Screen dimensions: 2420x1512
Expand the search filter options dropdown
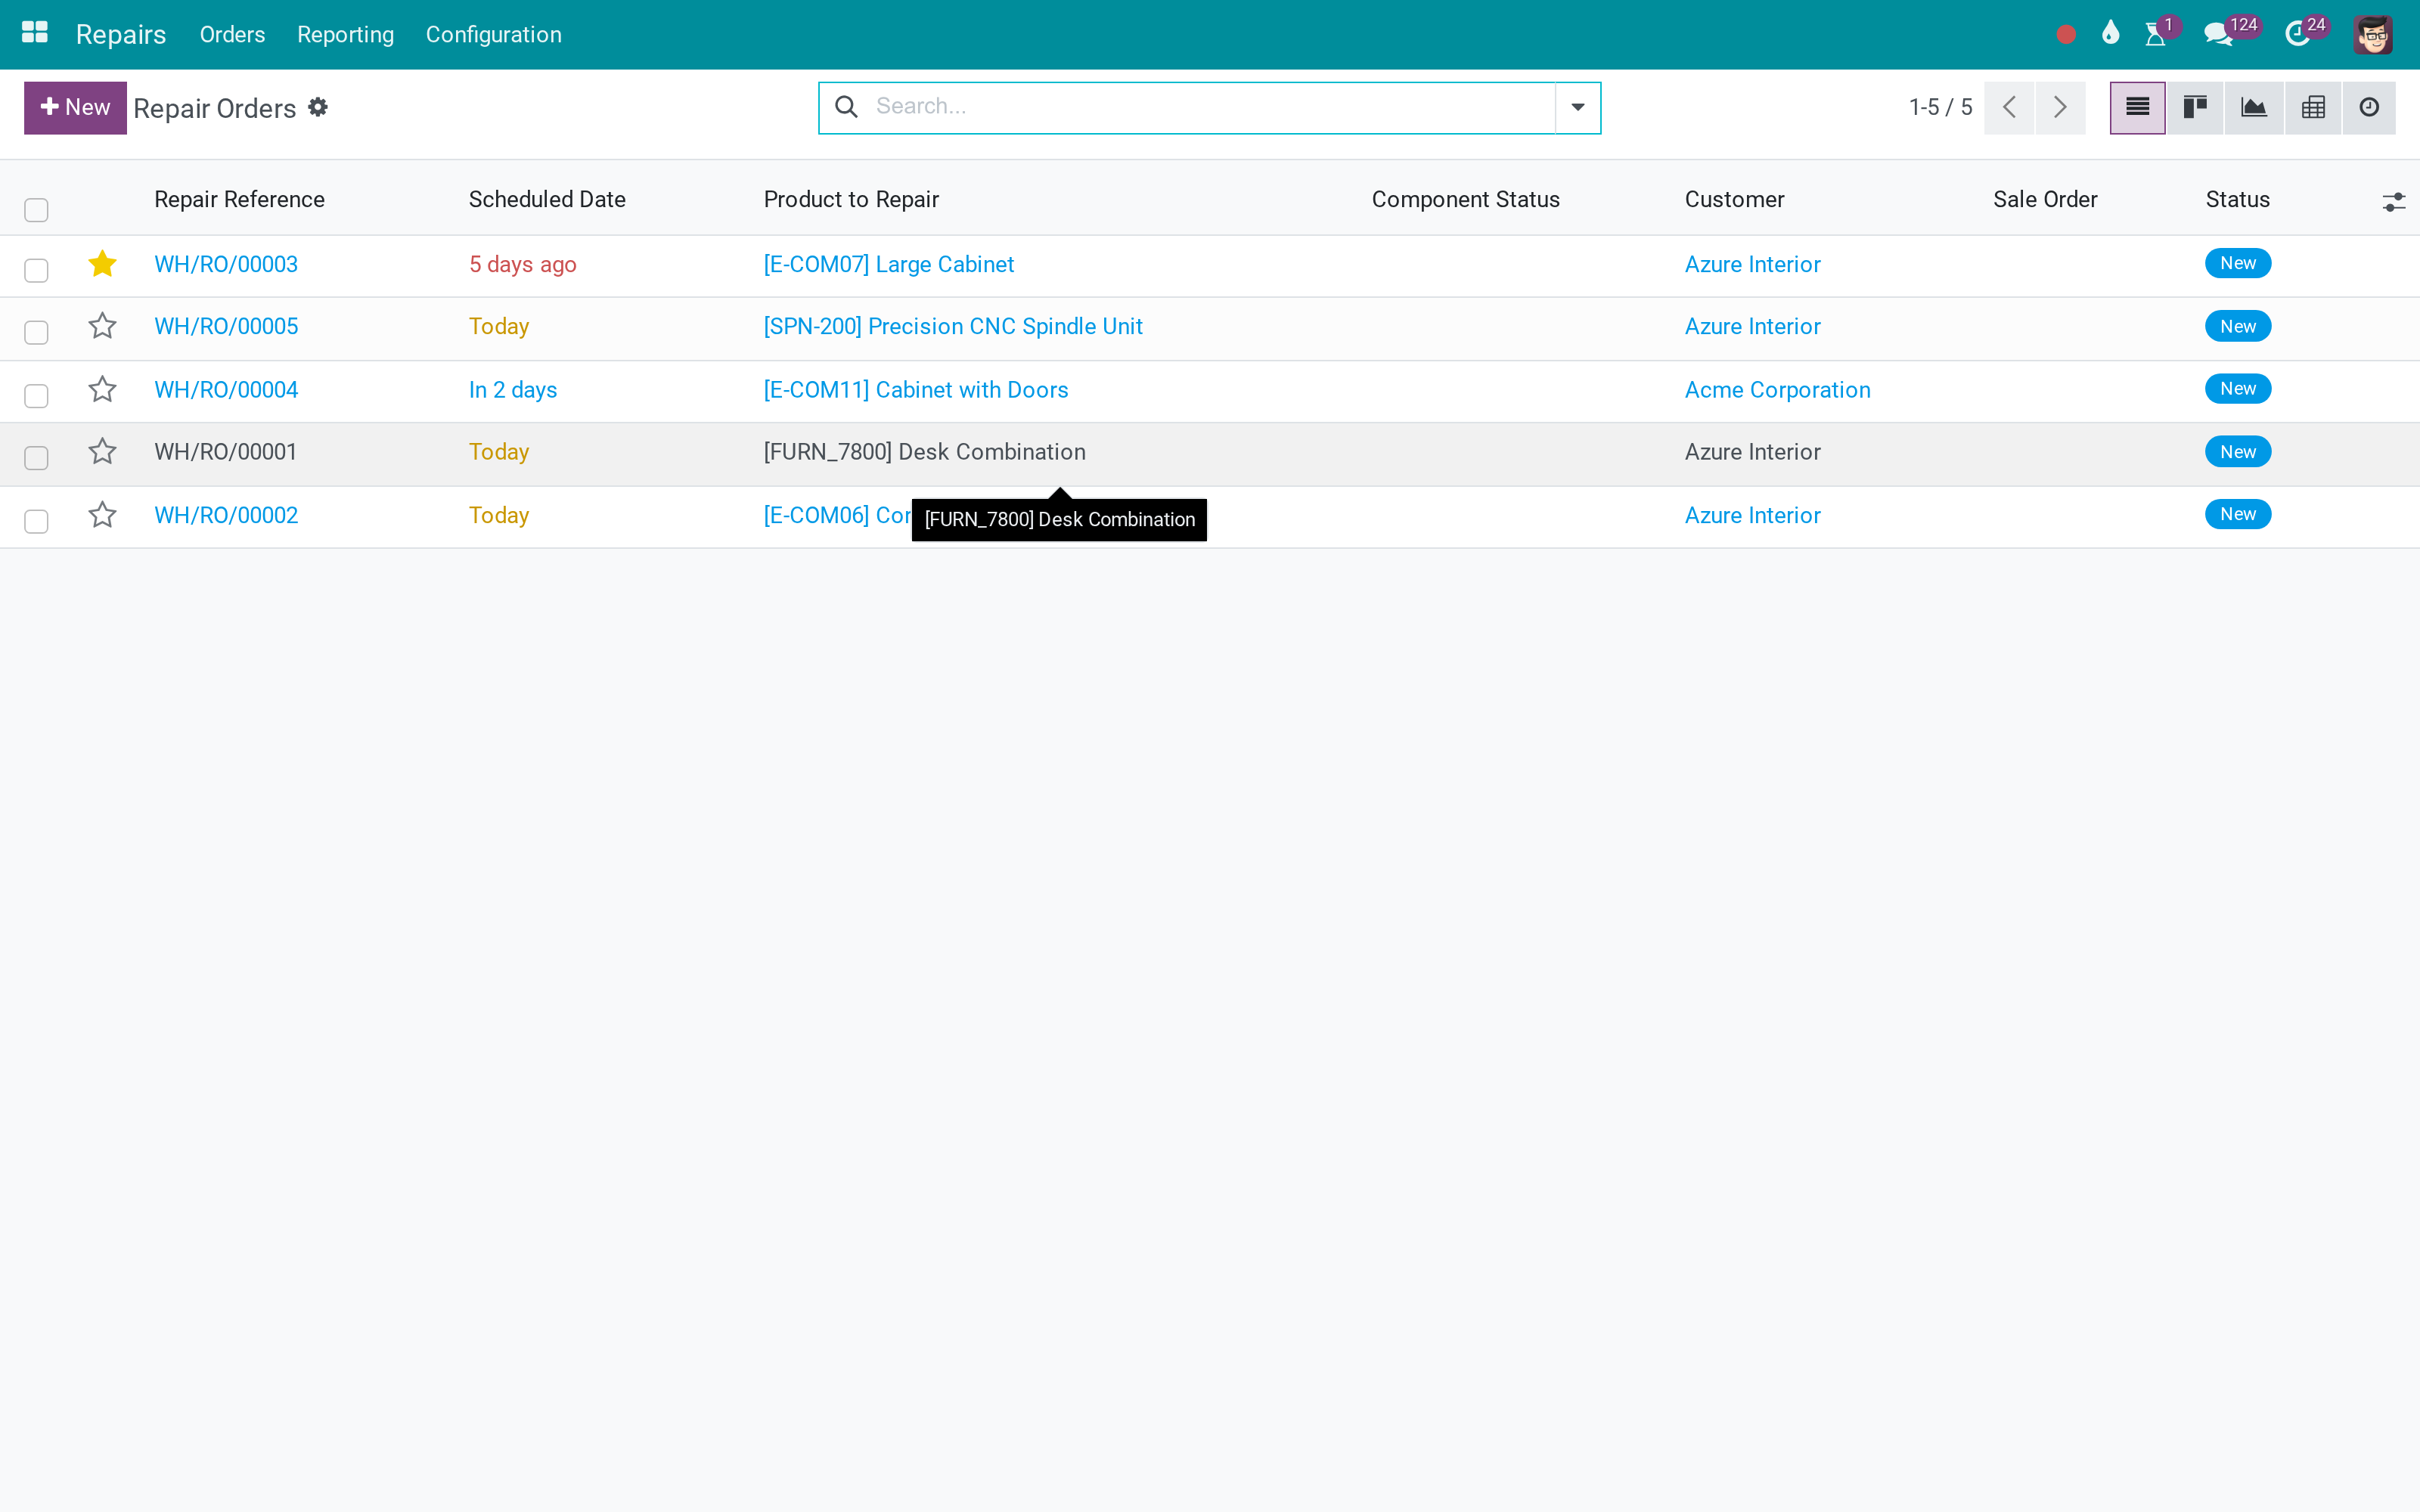(1577, 107)
